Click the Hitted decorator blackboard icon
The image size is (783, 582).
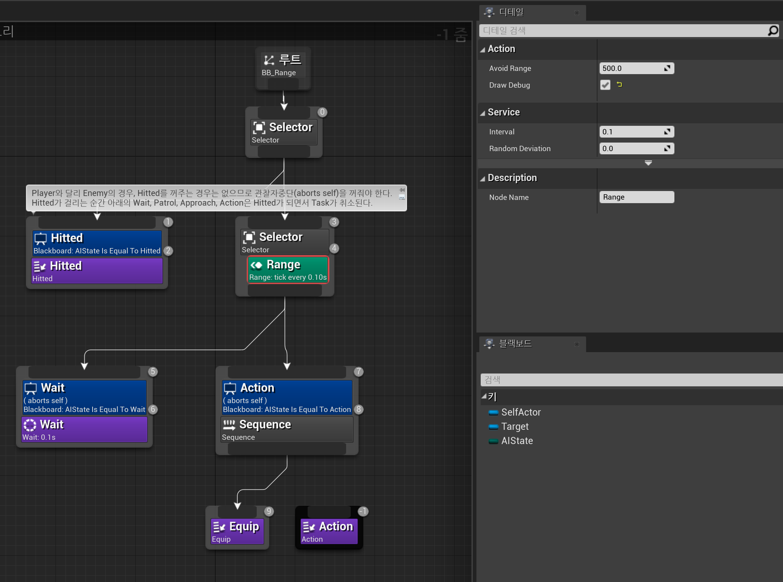[41, 238]
